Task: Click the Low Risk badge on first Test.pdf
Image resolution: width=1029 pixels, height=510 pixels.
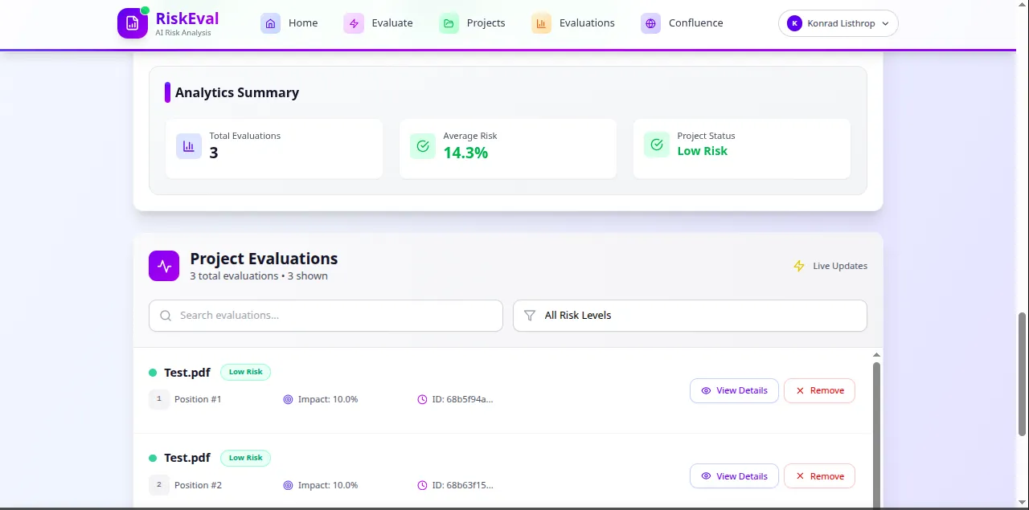Action: pyautogui.click(x=245, y=372)
